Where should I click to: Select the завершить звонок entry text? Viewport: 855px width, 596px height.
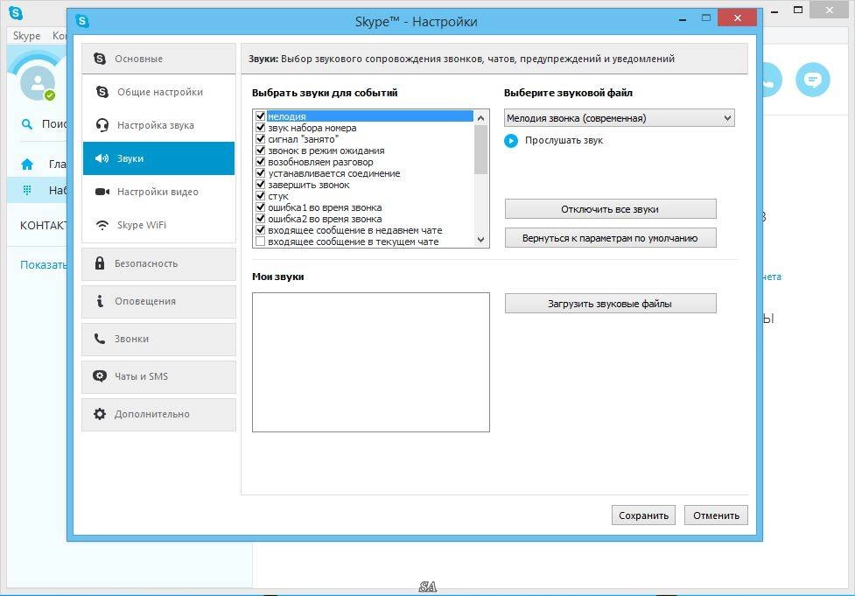pos(309,185)
